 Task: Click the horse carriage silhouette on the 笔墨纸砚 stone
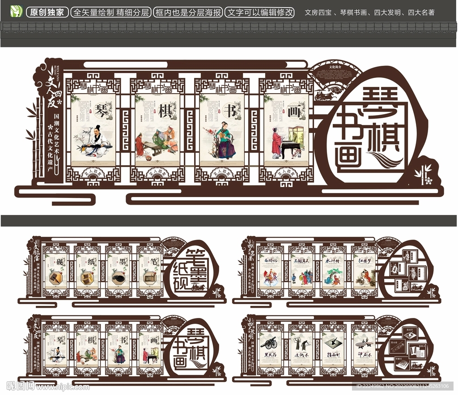199,288
